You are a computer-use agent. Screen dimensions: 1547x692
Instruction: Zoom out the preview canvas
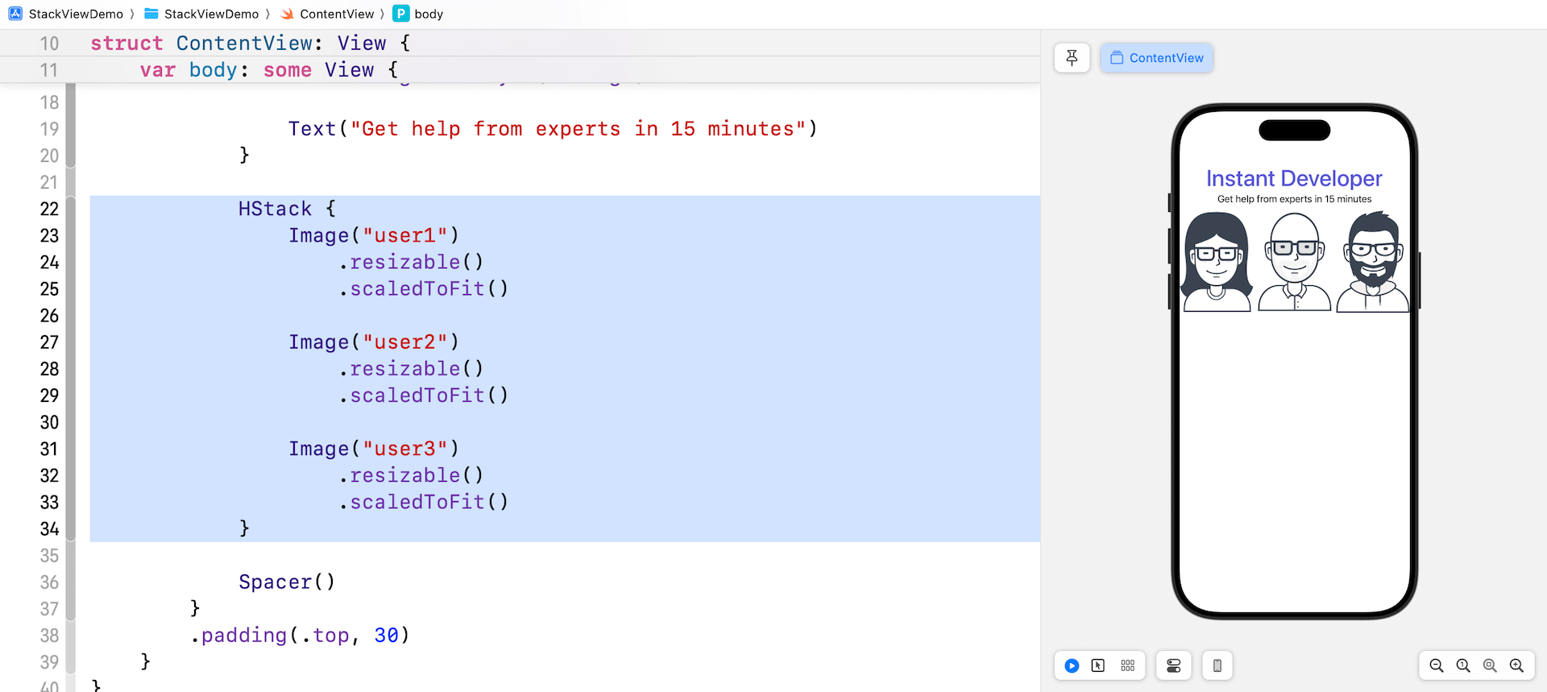(1436, 665)
